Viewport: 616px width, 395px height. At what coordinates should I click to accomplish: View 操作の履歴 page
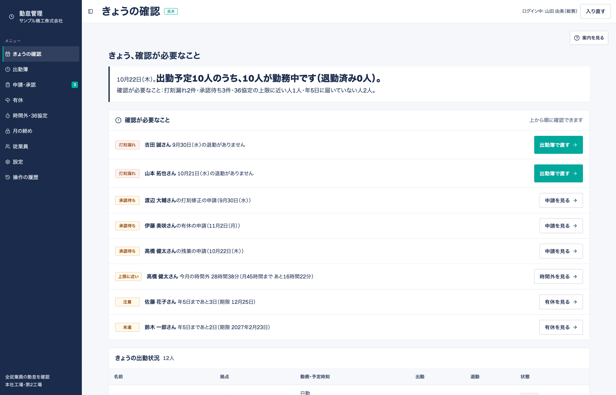click(41, 177)
